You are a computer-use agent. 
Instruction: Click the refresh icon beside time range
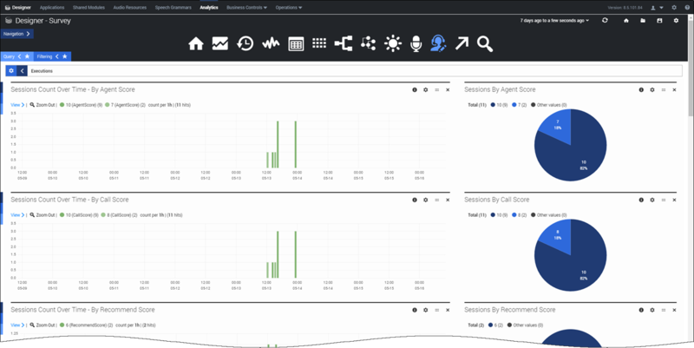click(x=604, y=20)
